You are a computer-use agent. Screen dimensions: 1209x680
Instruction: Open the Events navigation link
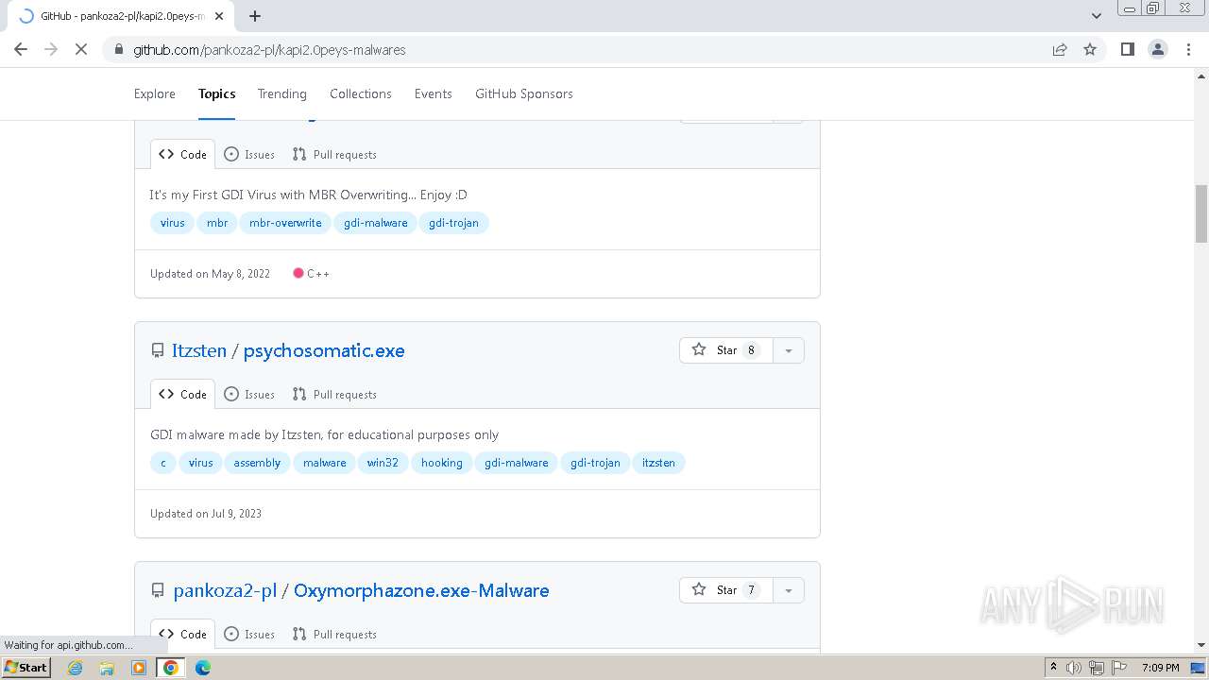pyautogui.click(x=434, y=93)
